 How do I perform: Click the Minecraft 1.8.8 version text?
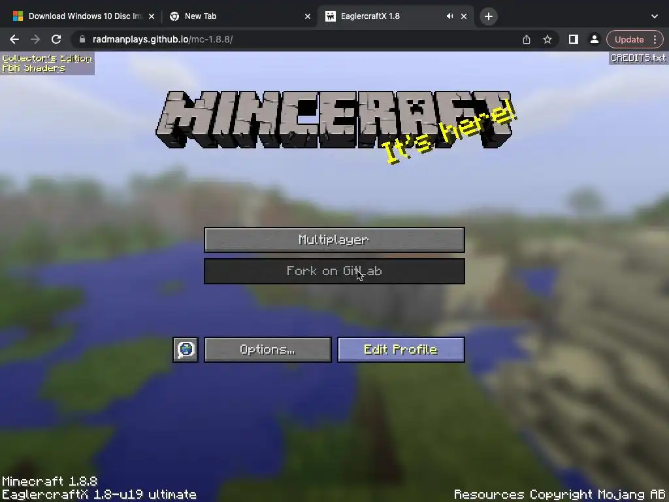[x=50, y=482]
